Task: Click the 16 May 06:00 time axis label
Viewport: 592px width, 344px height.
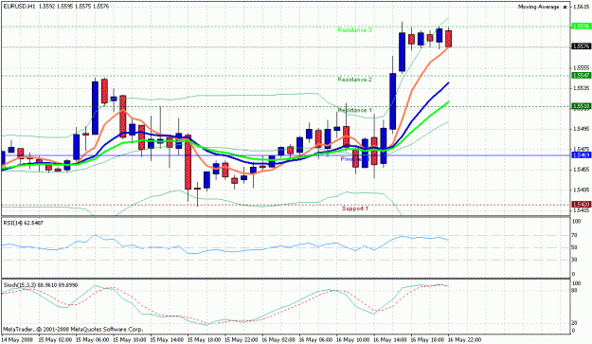Action: tap(315, 340)
